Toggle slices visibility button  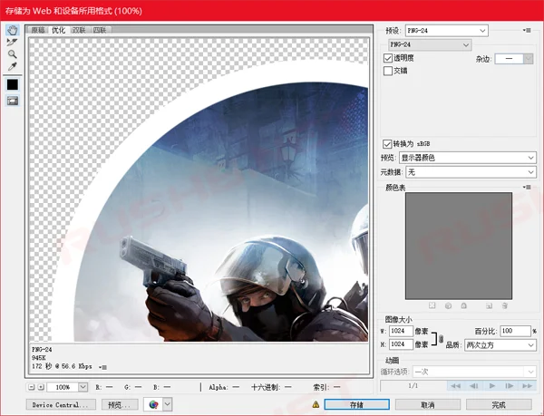tap(13, 101)
